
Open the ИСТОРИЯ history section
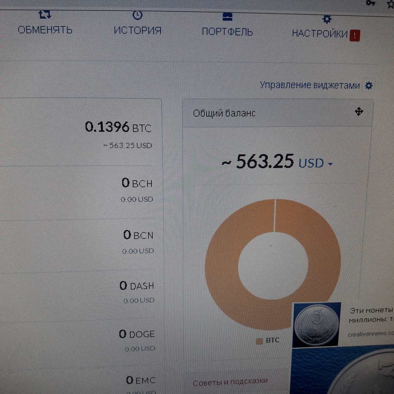pyautogui.click(x=138, y=30)
